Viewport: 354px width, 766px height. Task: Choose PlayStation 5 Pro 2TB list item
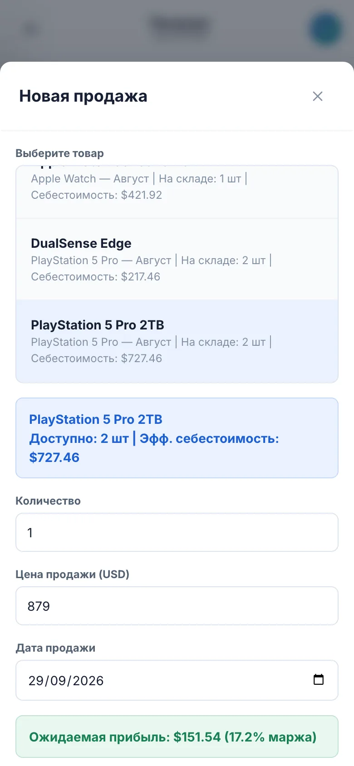(177, 341)
